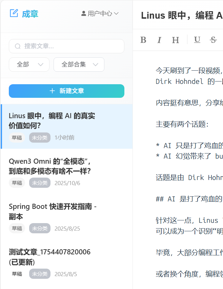The image size is (223, 289).
Task: Expand the 全部合集 collection dropdown
Action: coord(79,65)
